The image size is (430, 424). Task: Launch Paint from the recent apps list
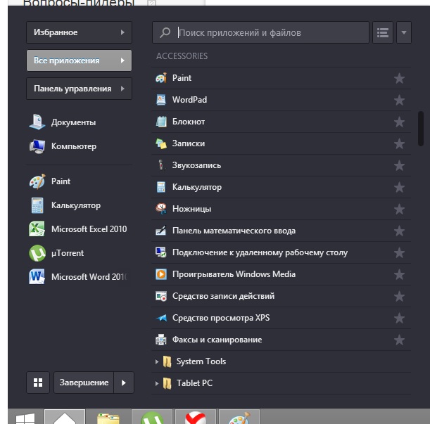pyautogui.click(x=50, y=181)
